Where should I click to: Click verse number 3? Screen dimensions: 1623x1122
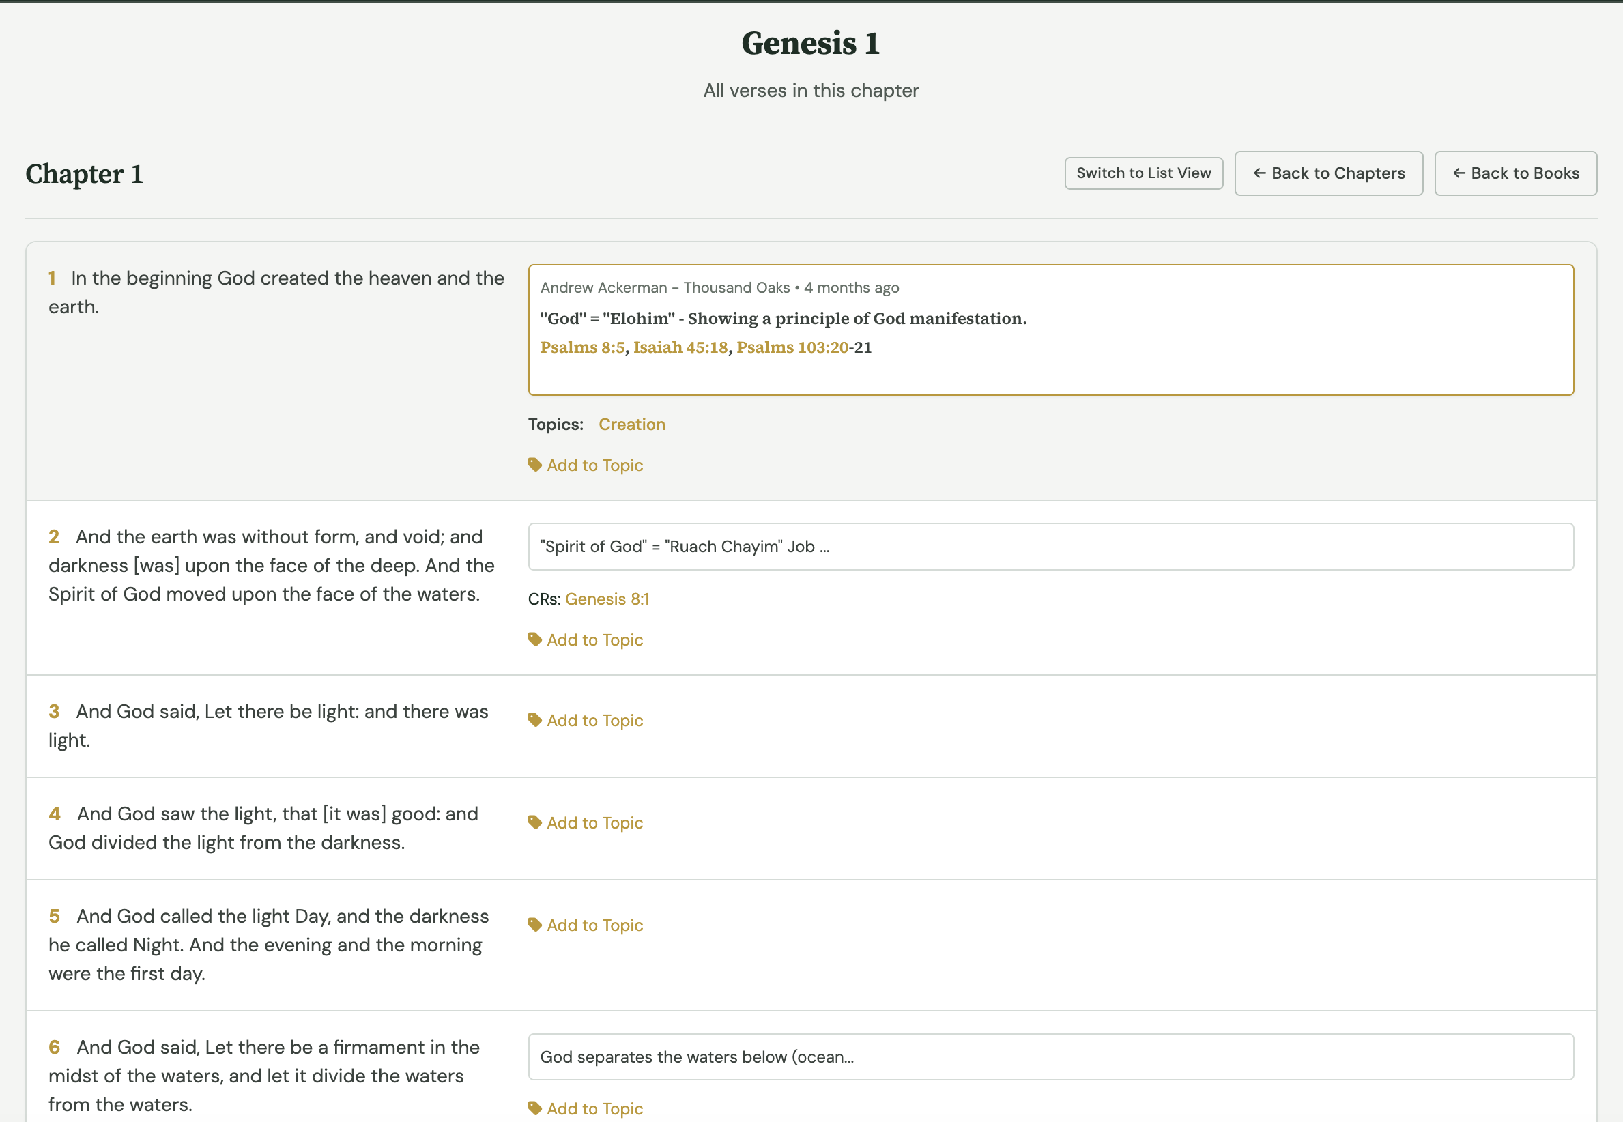(x=54, y=711)
